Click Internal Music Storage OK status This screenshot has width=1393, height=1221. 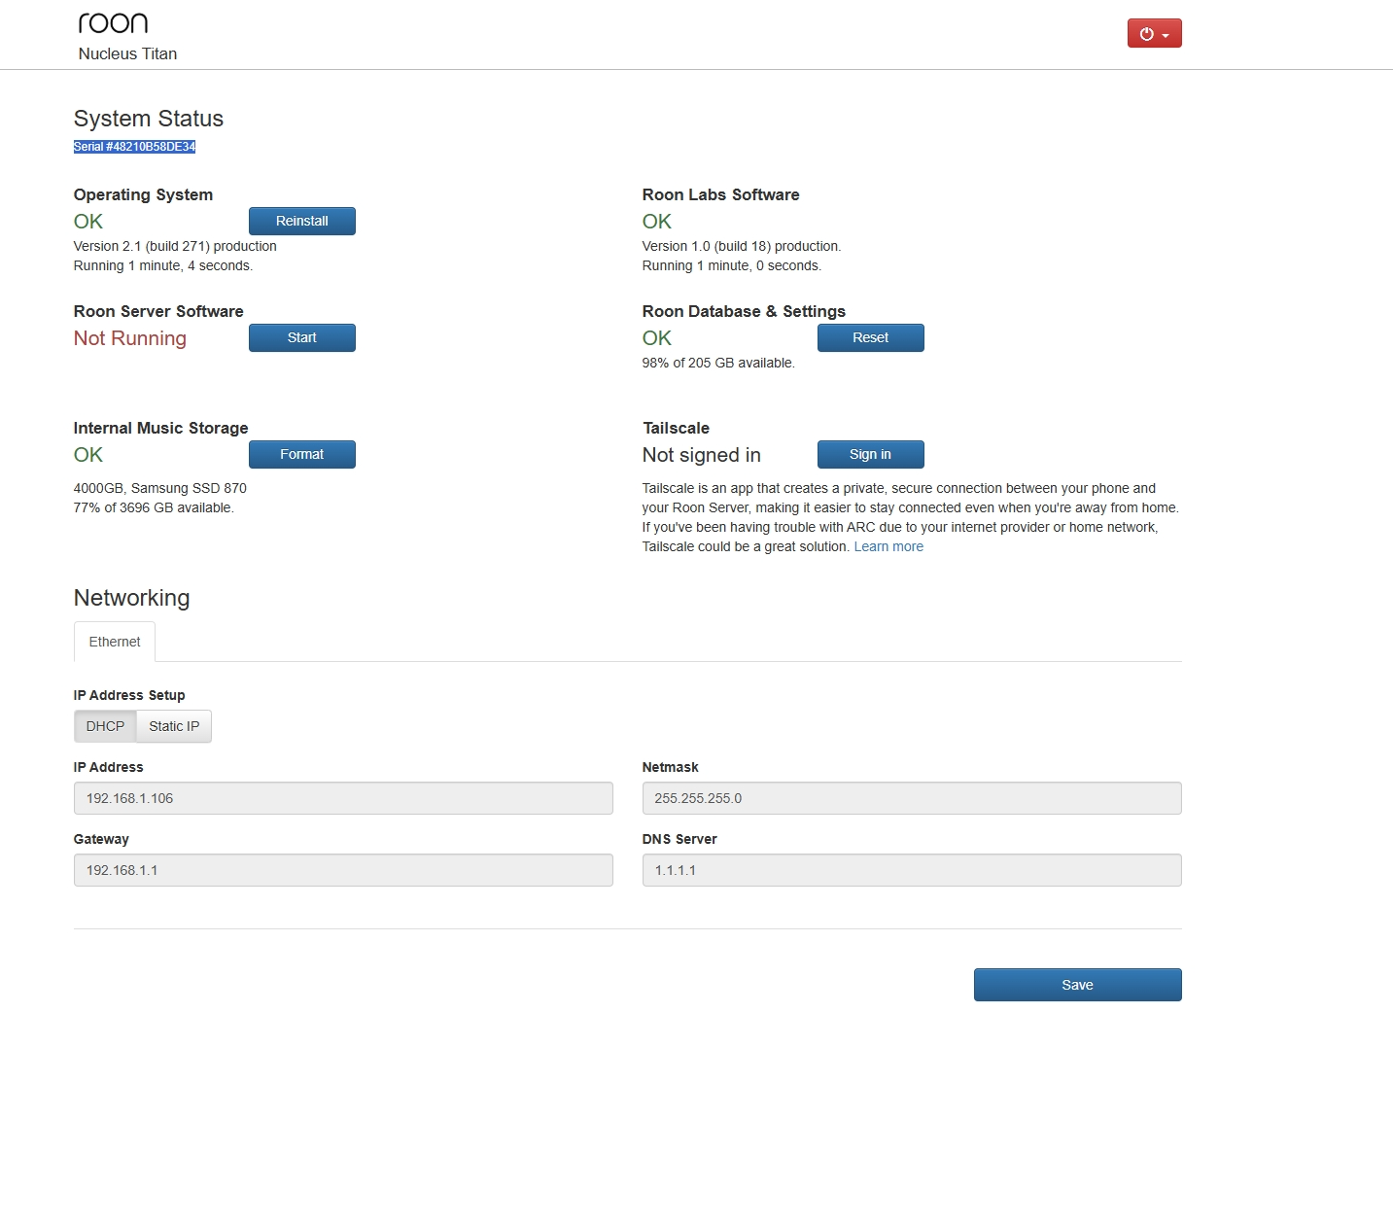click(87, 455)
